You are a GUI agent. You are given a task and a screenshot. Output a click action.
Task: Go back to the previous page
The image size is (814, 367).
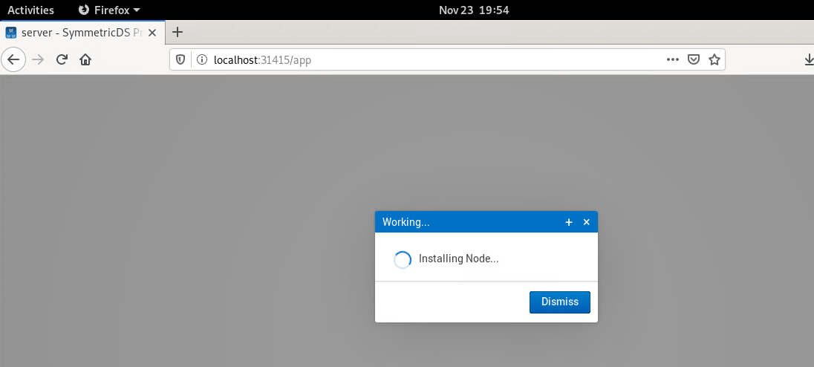click(14, 60)
